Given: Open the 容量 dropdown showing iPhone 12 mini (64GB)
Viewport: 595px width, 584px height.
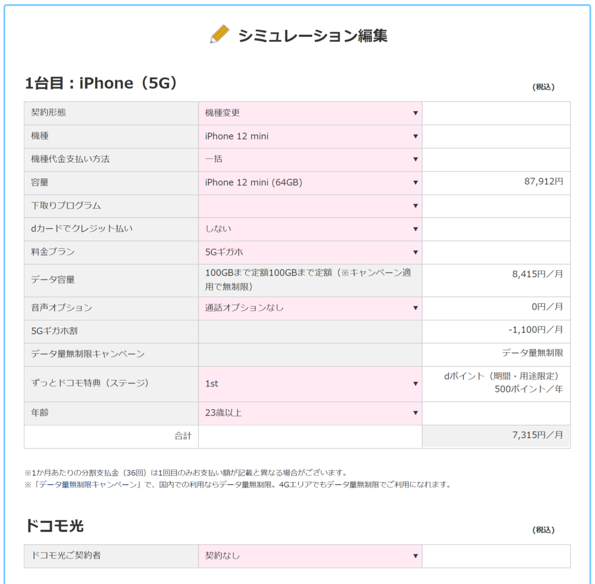Looking at the screenshot, I should 310,183.
